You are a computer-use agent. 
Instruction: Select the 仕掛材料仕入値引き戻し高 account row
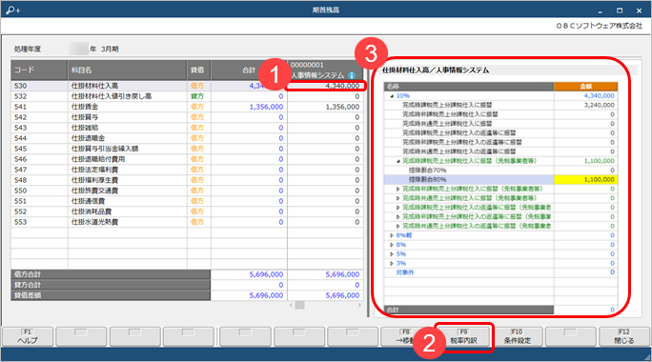tap(187, 96)
